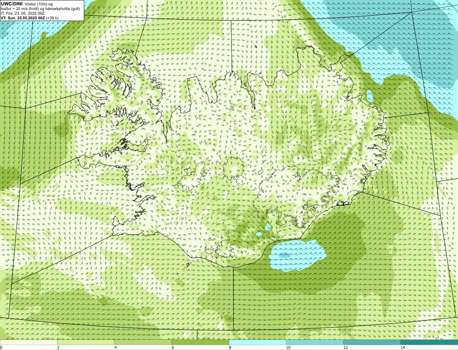This screenshot has height=350, width=458.
Task: Select the 'Vindur (10m) og' label
Action: (x=38, y=4)
